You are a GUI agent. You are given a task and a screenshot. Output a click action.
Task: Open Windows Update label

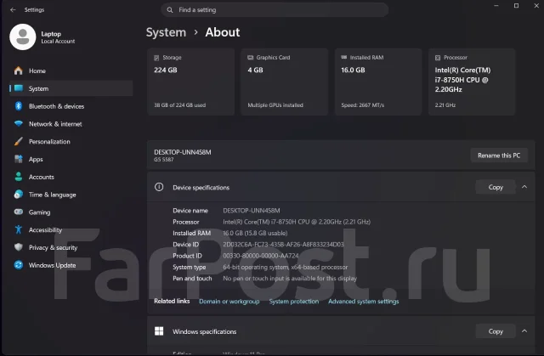click(x=52, y=265)
